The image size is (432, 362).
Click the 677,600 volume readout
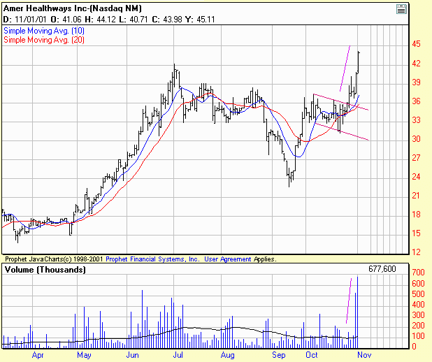tap(382, 269)
